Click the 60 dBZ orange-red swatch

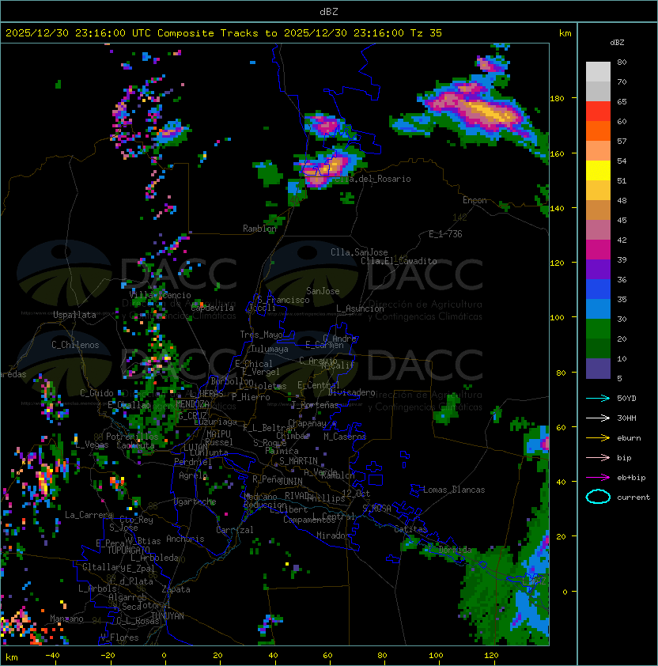[598, 131]
